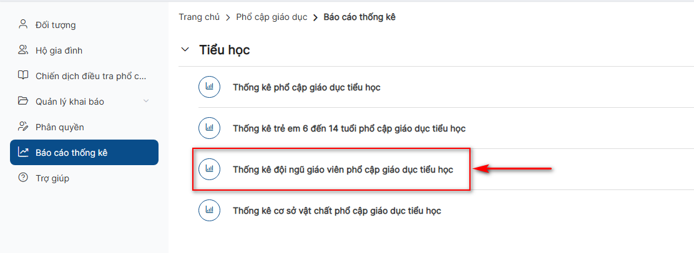694x253 pixels.
Task: Open Thống kê cơ sở vật chất report
Action: 337,211
